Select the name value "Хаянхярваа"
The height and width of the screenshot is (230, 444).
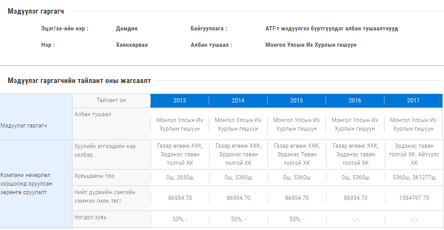pos(132,45)
